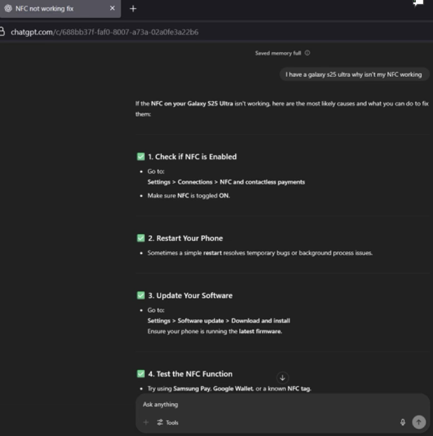
Task: Click the '4. Test the NFC Function' heading
Action: (190, 374)
